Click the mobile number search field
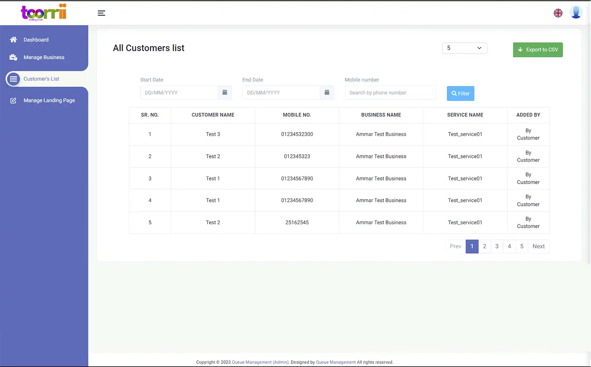The width and height of the screenshot is (591, 367). 390,92
